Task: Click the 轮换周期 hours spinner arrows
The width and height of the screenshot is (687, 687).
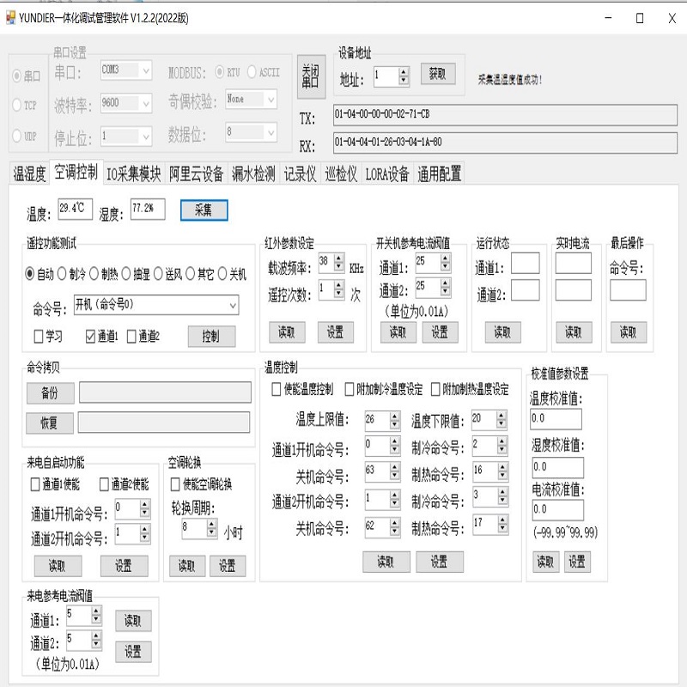Action: 212,529
